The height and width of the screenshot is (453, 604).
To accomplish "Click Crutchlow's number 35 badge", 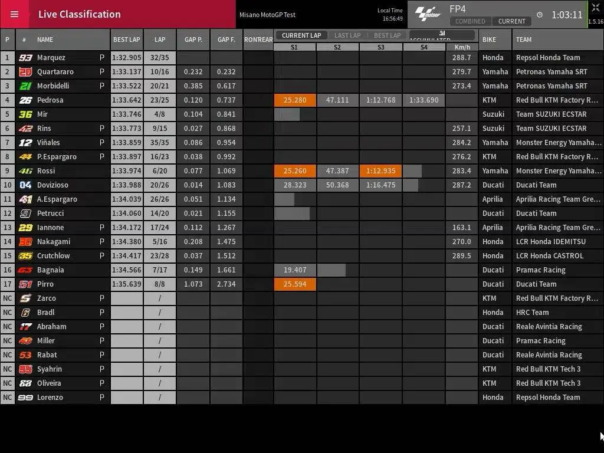I will (x=25, y=256).
